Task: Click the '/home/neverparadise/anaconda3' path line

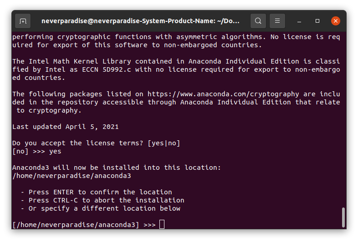Action: point(72,176)
